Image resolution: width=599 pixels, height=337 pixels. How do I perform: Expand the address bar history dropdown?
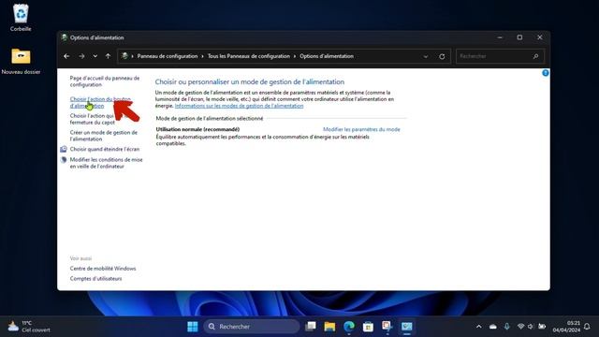426,56
